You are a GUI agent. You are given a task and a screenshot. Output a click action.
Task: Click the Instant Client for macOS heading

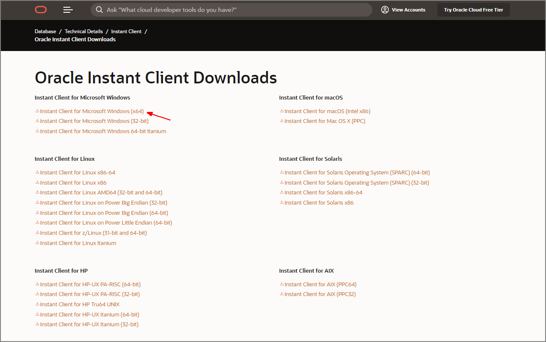tap(311, 97)
